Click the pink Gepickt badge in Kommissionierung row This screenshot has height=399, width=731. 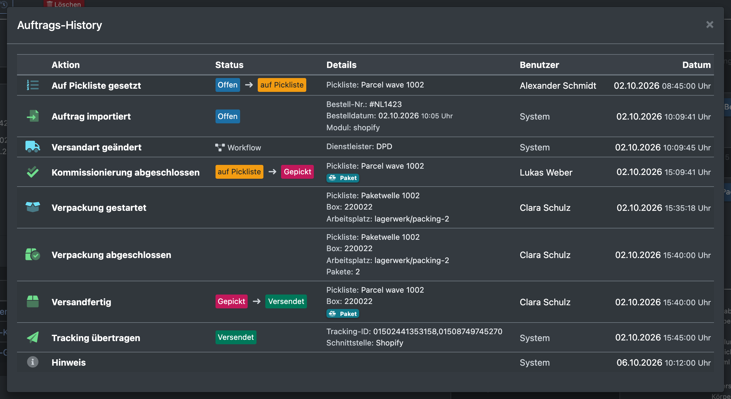tap(297, 172)
